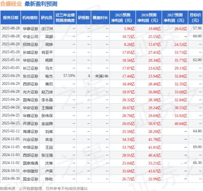The image size is (203, 191).
Task: Select analyst 喻杰 in 东北证券 row
Action: tap(49, 76)
